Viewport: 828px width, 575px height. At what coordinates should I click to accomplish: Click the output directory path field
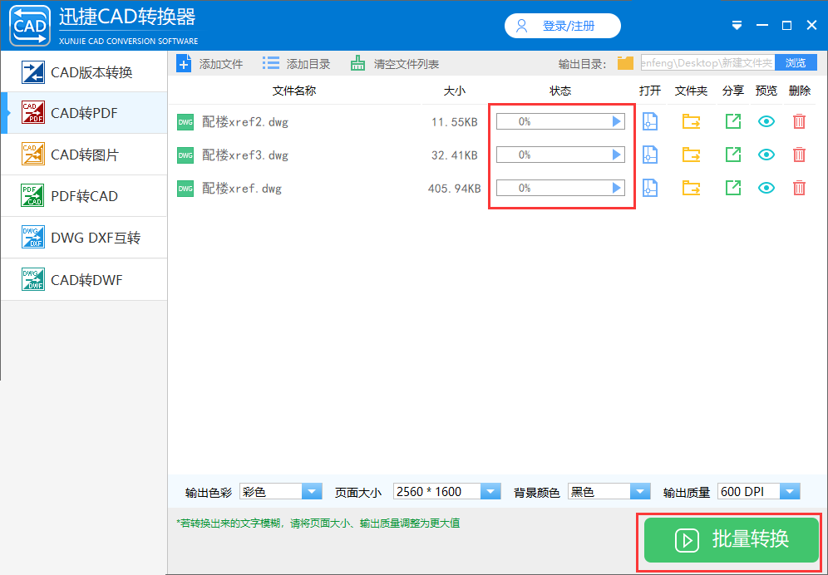point(707,63)
